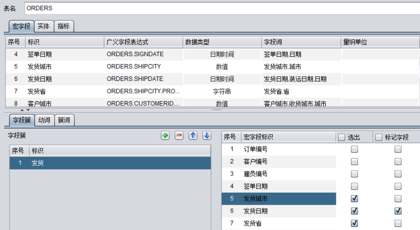Check 标记字段 for 客户编号 row
This screenshot has height=230, width=420.
(398, 161)
